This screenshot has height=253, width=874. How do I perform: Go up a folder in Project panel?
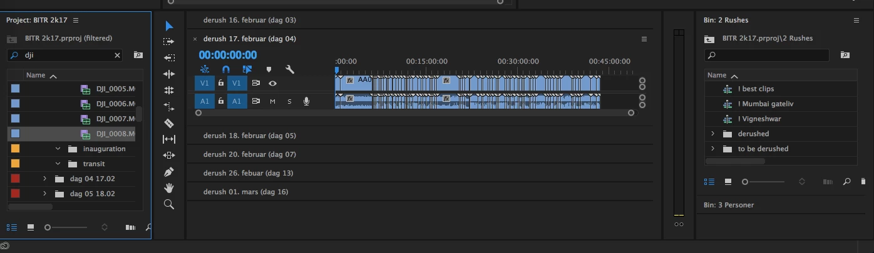[x=12, y=39]
